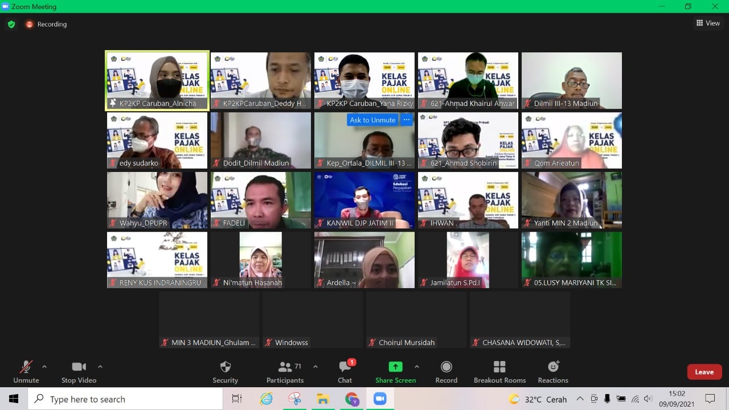Image resolution: width=729 pixels, height=410 pixels.
Task: Stop Video camera toggle
Action: point(79,372)
